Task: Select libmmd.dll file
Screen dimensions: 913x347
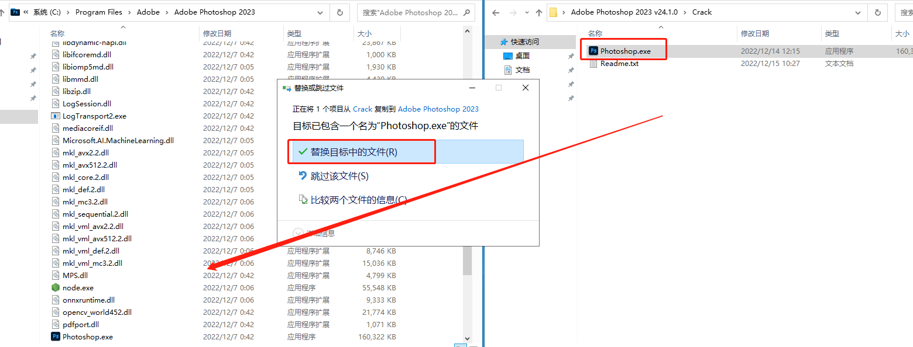Action: (x=80, y=79)
